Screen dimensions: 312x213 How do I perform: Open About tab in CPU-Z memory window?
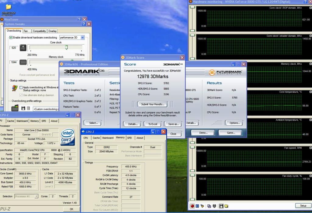click(x=140, y=138)
